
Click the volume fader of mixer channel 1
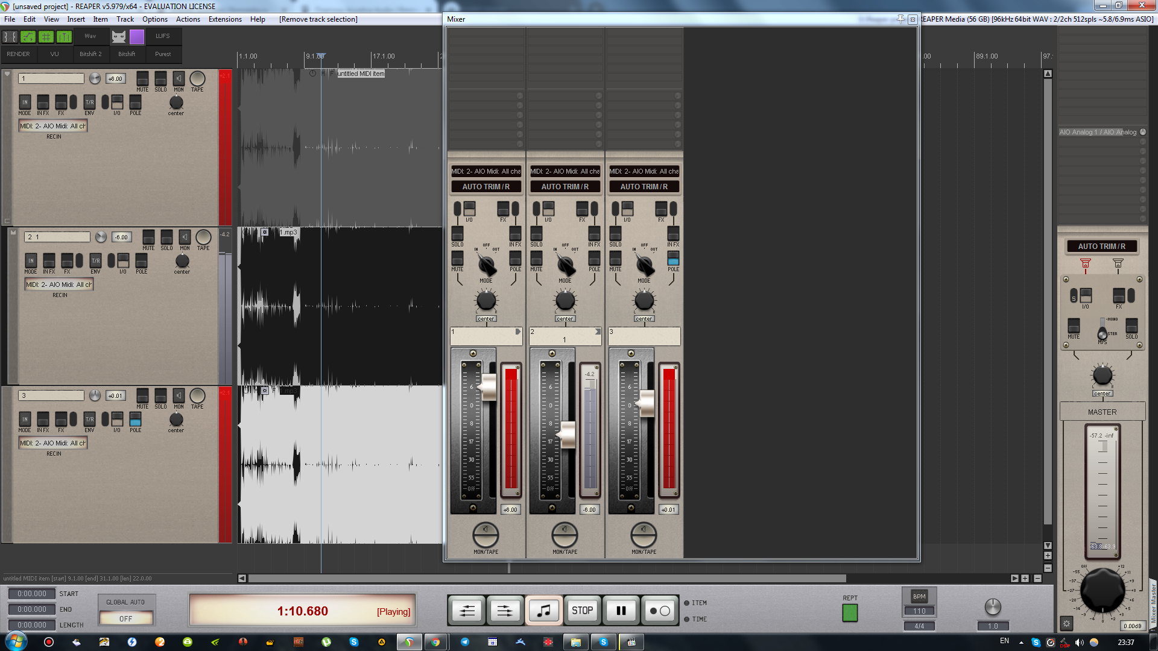[x=487, y=388]
